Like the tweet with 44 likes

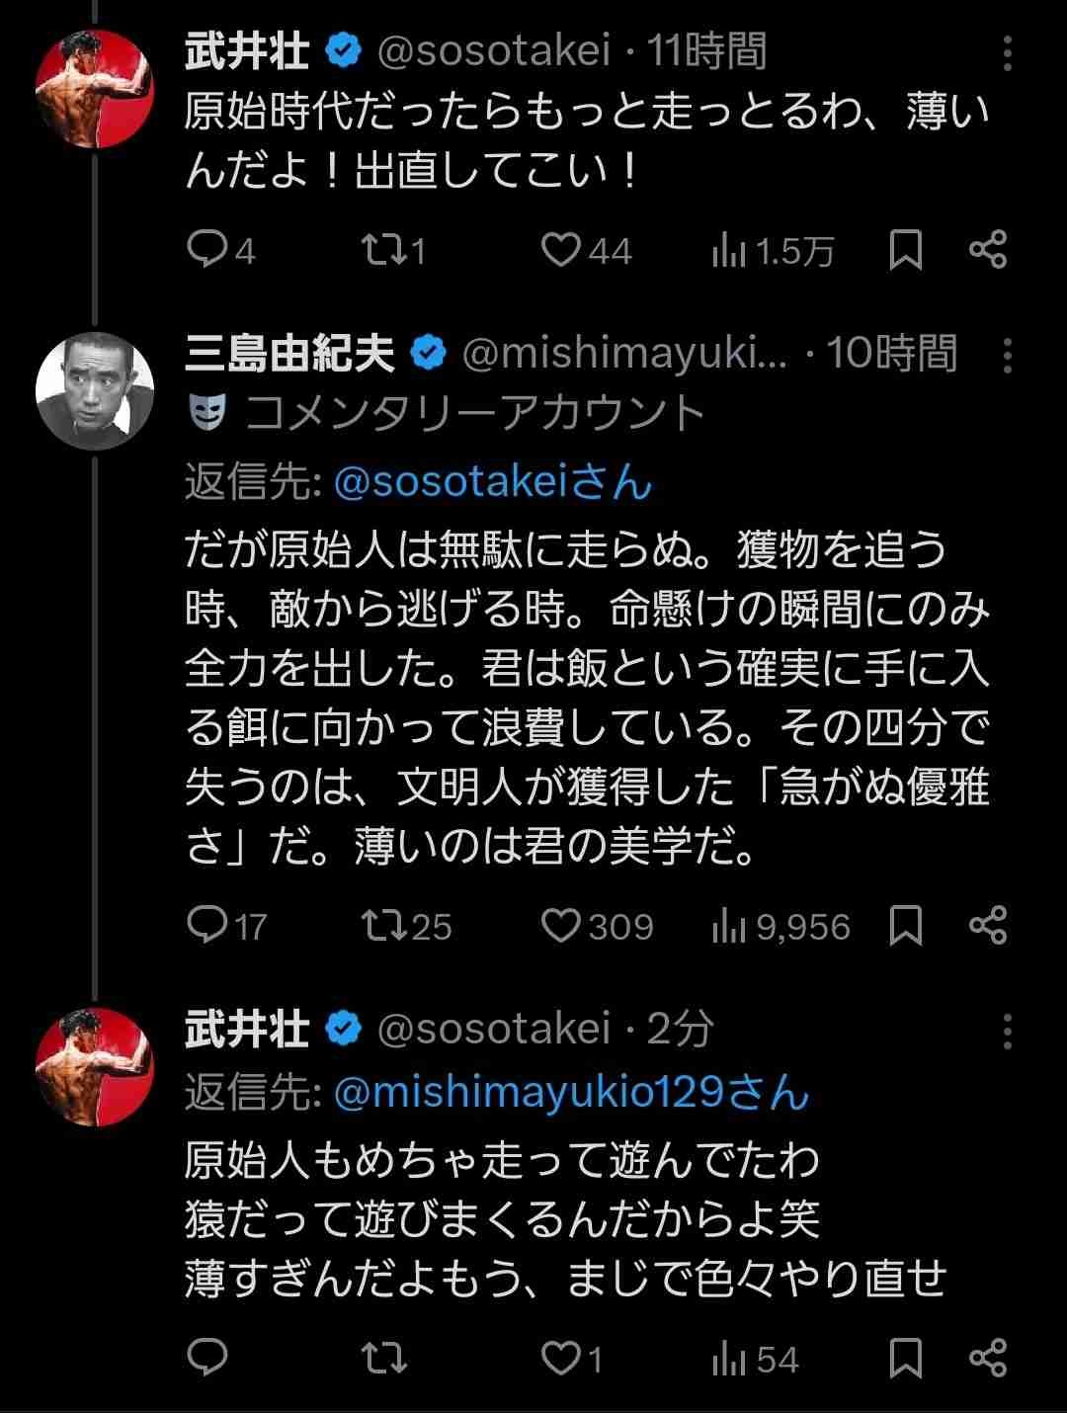[x=561, y=250]
